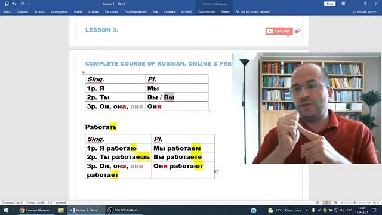Switch to Web Layout view icon
This screenshot has width=382, height=215.
coord(335,202)
